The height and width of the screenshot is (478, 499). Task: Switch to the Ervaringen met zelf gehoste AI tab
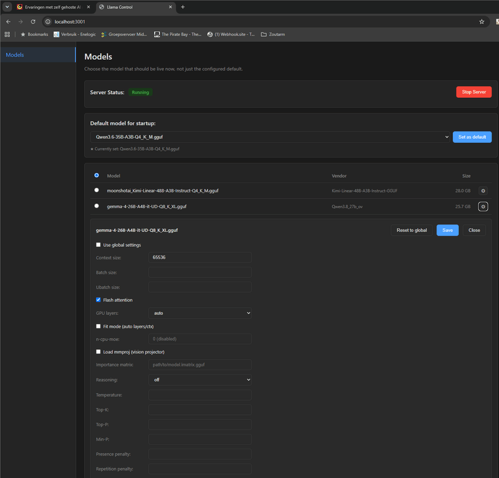53,7
